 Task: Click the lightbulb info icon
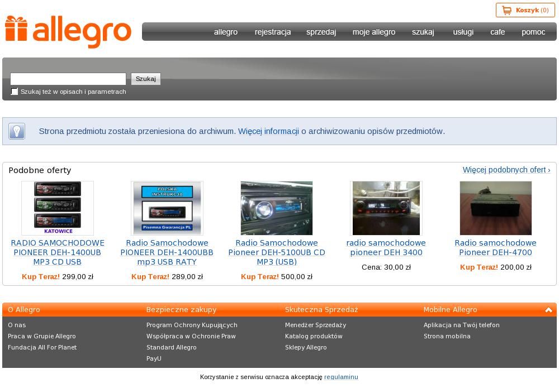(x=17, y=131)
